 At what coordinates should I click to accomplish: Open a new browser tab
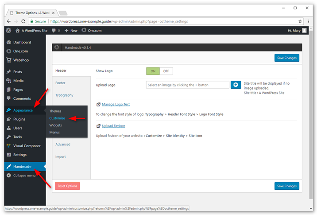(x=63, y=13)
